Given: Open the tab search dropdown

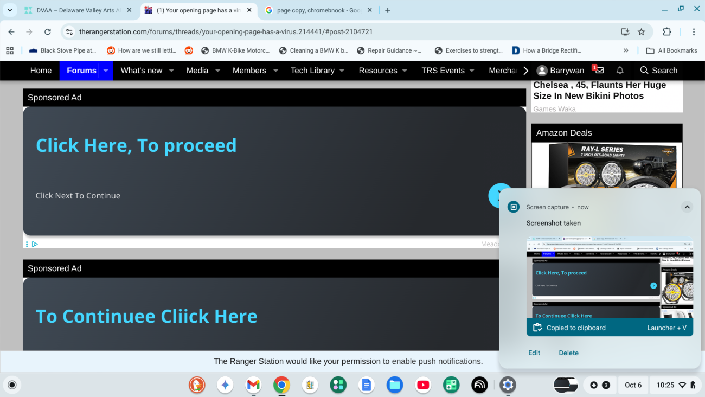Looking at the screenshot, I should pos(10,10).
